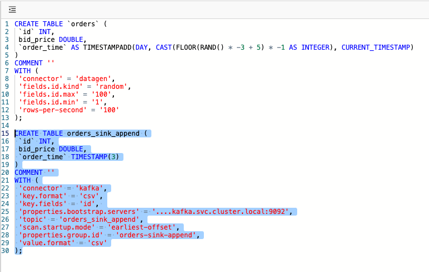Click line number 15 in the gutter
The width and height of the screenshot is (429, 272).
pyautogui.click(x=5, y=133)
